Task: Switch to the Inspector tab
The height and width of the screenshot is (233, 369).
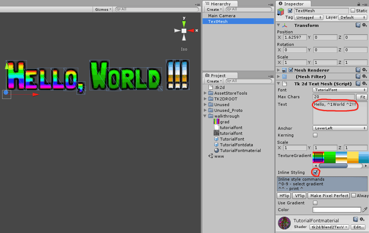Action: point(294,4)
